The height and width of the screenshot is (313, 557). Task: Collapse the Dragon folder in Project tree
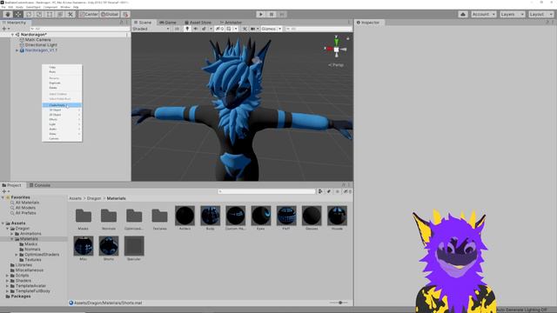(x=8, y=229)
